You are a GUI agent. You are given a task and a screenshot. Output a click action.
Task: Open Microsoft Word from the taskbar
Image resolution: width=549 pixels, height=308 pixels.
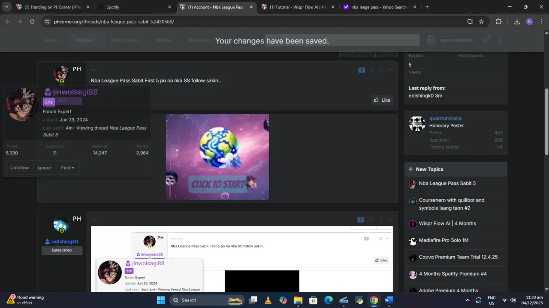click(389, 300)
